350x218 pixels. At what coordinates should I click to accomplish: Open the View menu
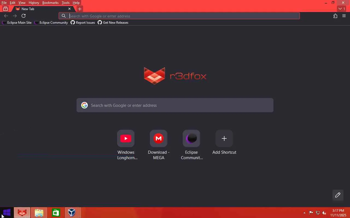click(x=22, y=3)
